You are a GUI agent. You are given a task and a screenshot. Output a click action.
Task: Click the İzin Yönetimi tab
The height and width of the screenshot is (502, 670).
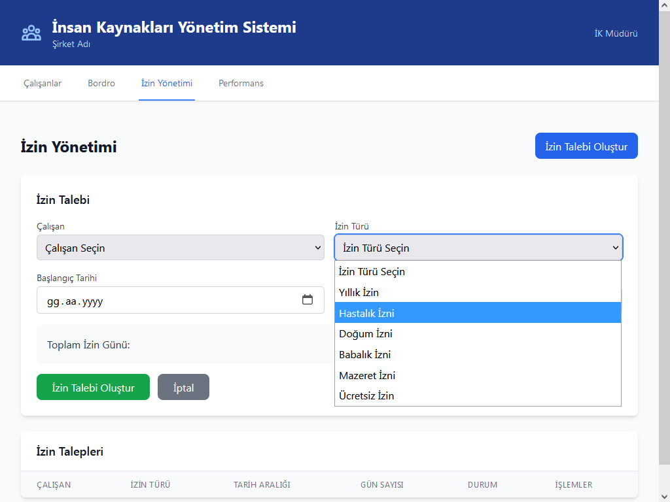coord(167,84)
